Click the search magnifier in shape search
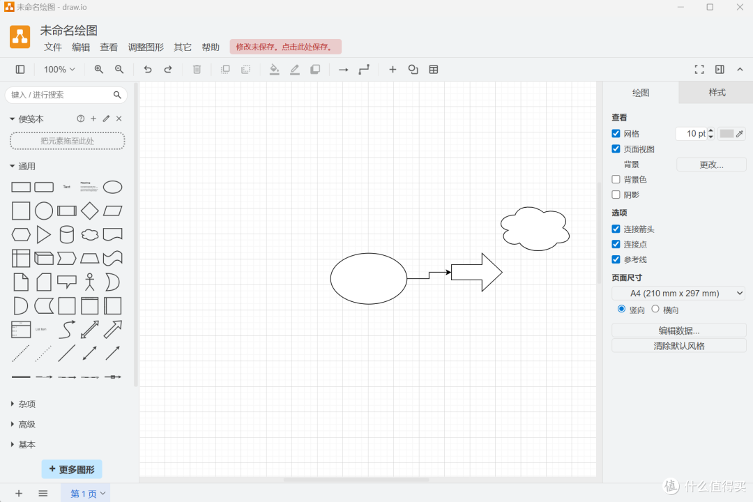Image resolution: width=753 pixels, height=502 pixels. (117, 95)
